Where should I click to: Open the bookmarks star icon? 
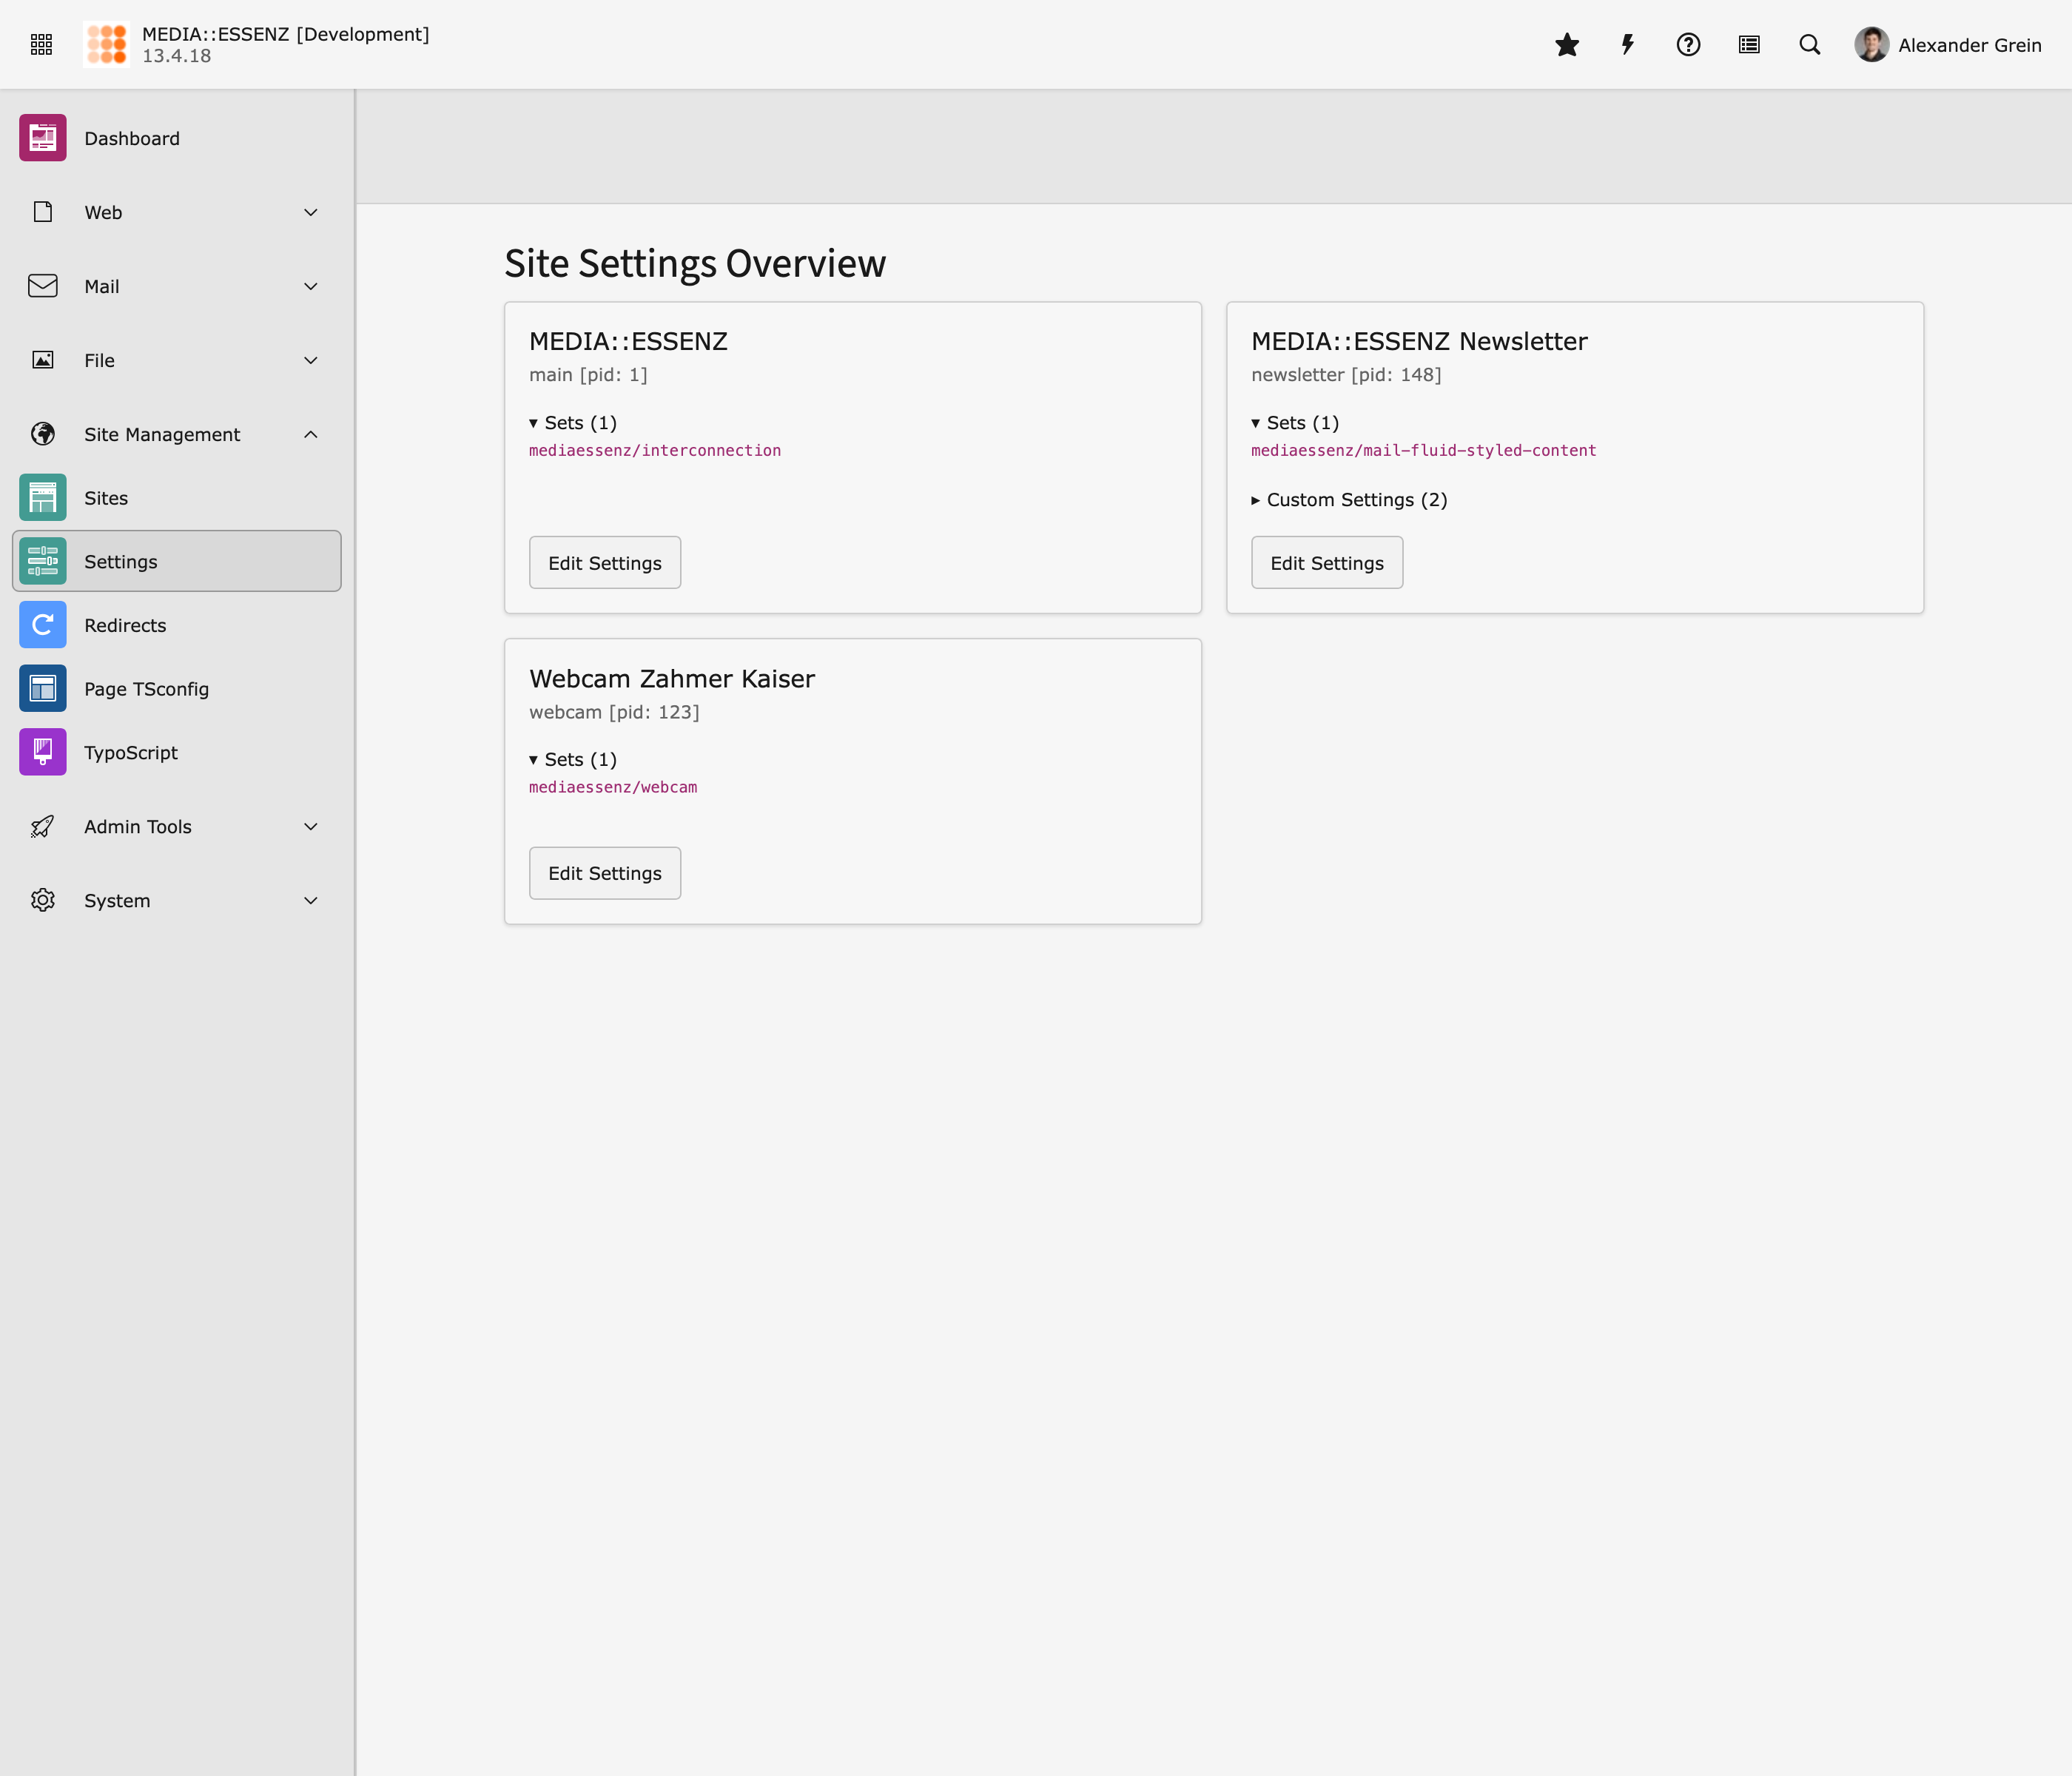[x=1567, y=45]
